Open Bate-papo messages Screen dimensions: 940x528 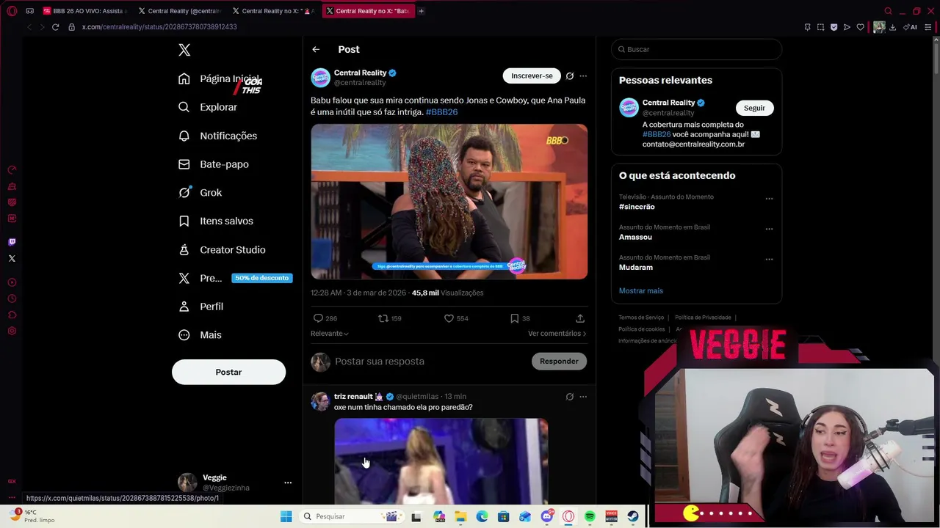(214, 164)
